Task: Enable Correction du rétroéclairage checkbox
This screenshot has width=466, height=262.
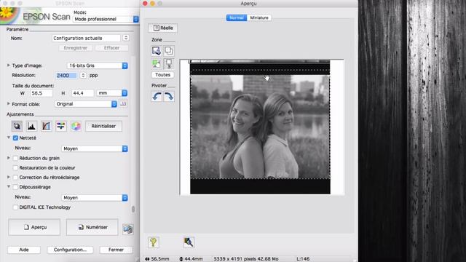Action: [15, 178]
